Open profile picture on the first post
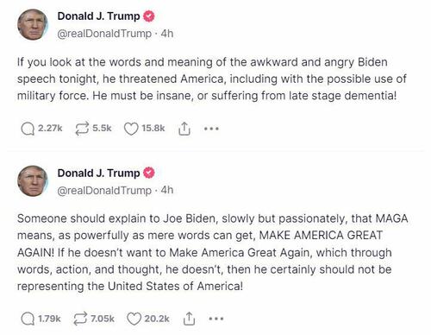Viewport: 431px width, 335px height. (33, 24)
